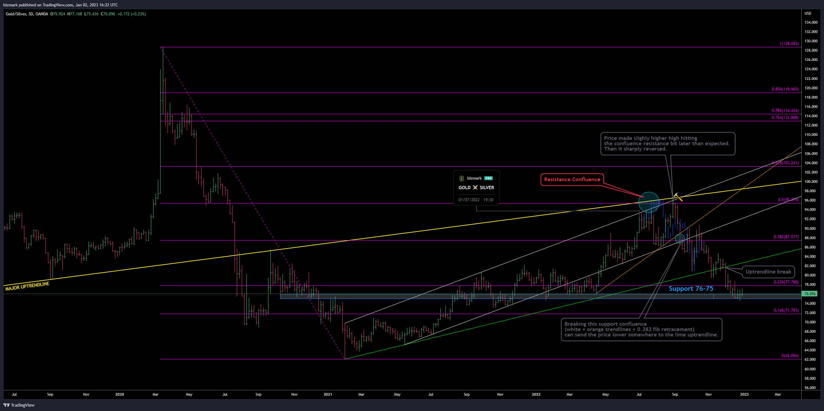Select the fib level label 0.854(118.965)
The width and height of the screenshot is (824, 411).
(x=785, y=89)
